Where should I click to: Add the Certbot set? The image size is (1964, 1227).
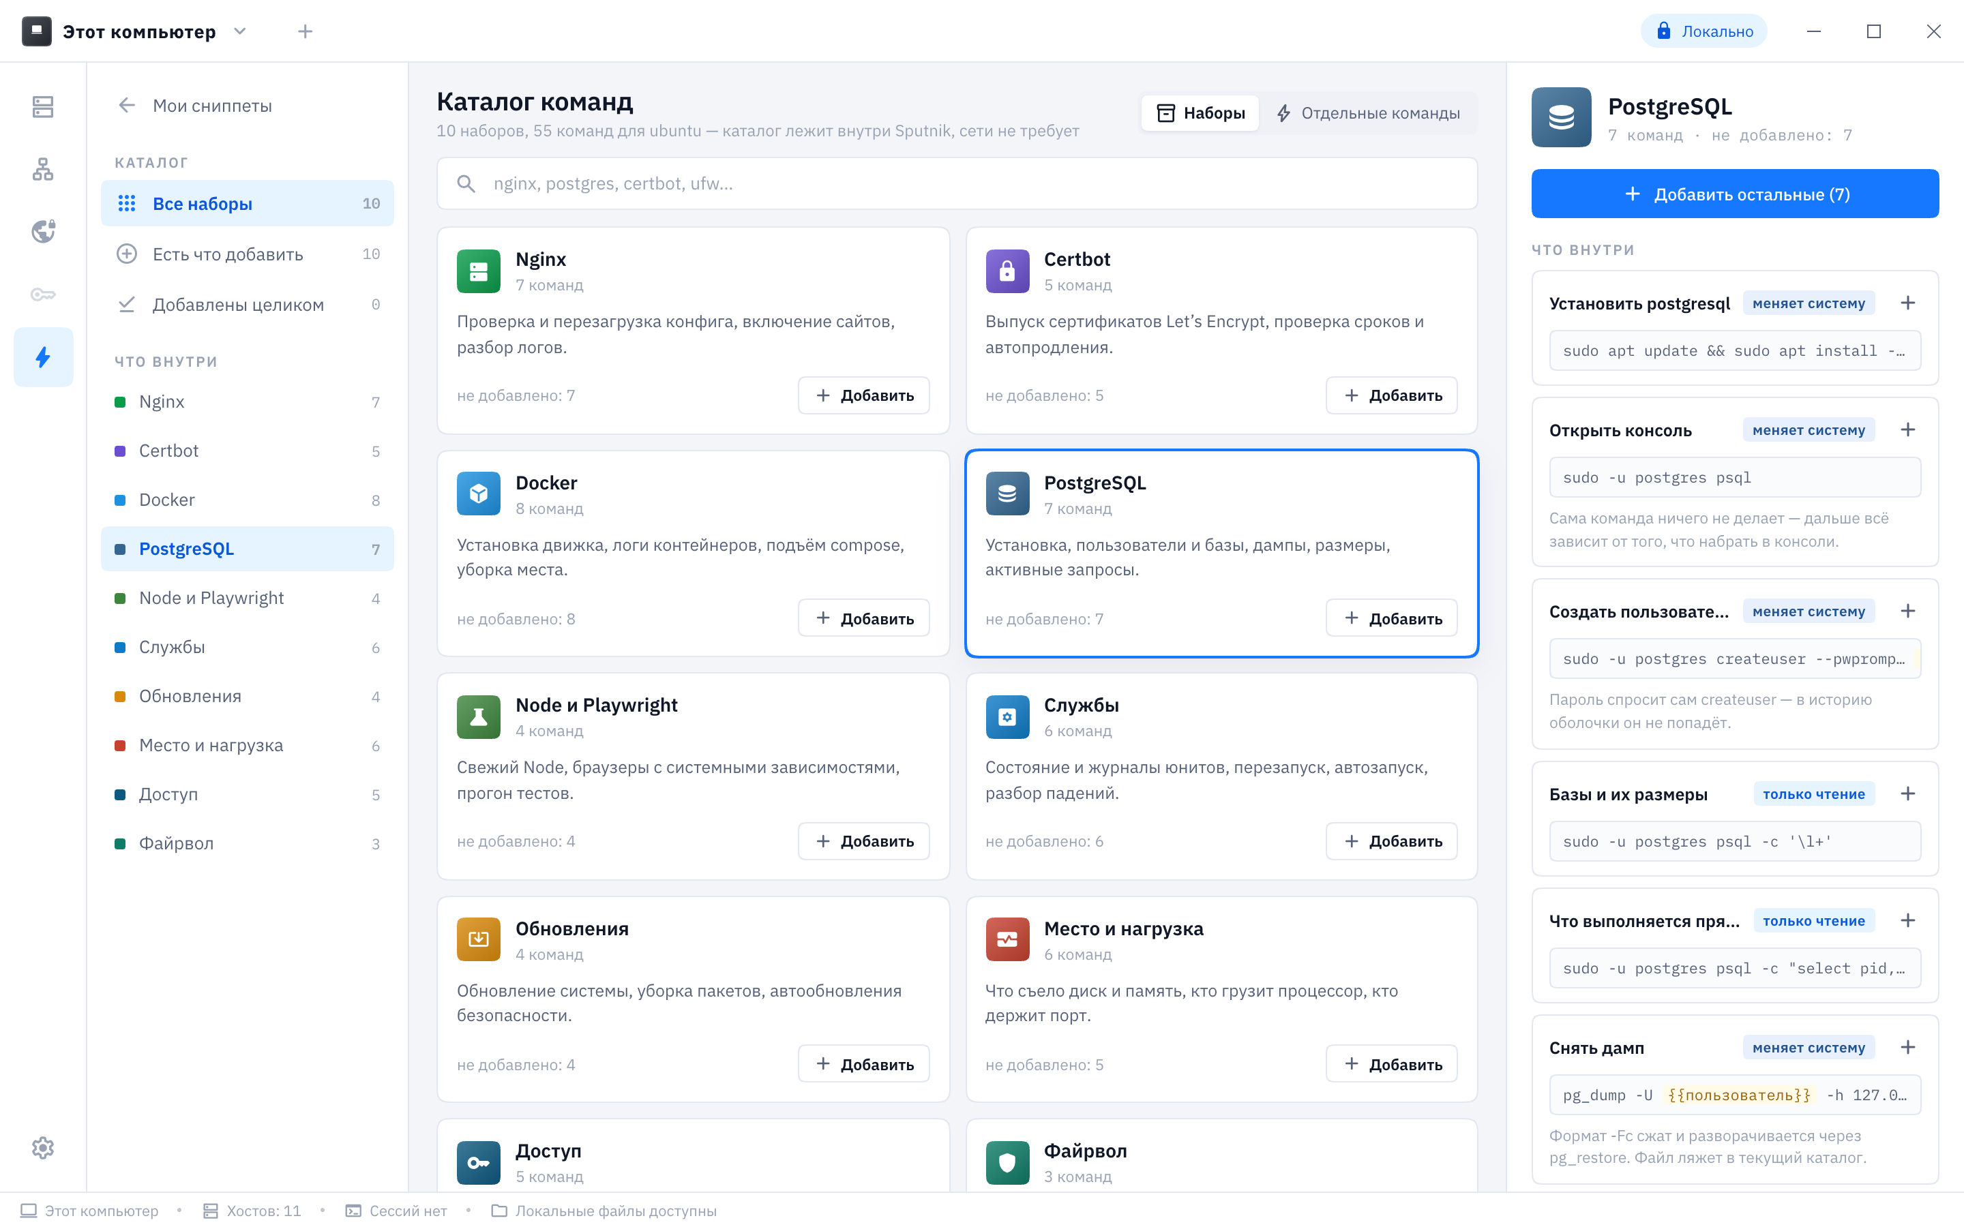[x=1392, y=395]
